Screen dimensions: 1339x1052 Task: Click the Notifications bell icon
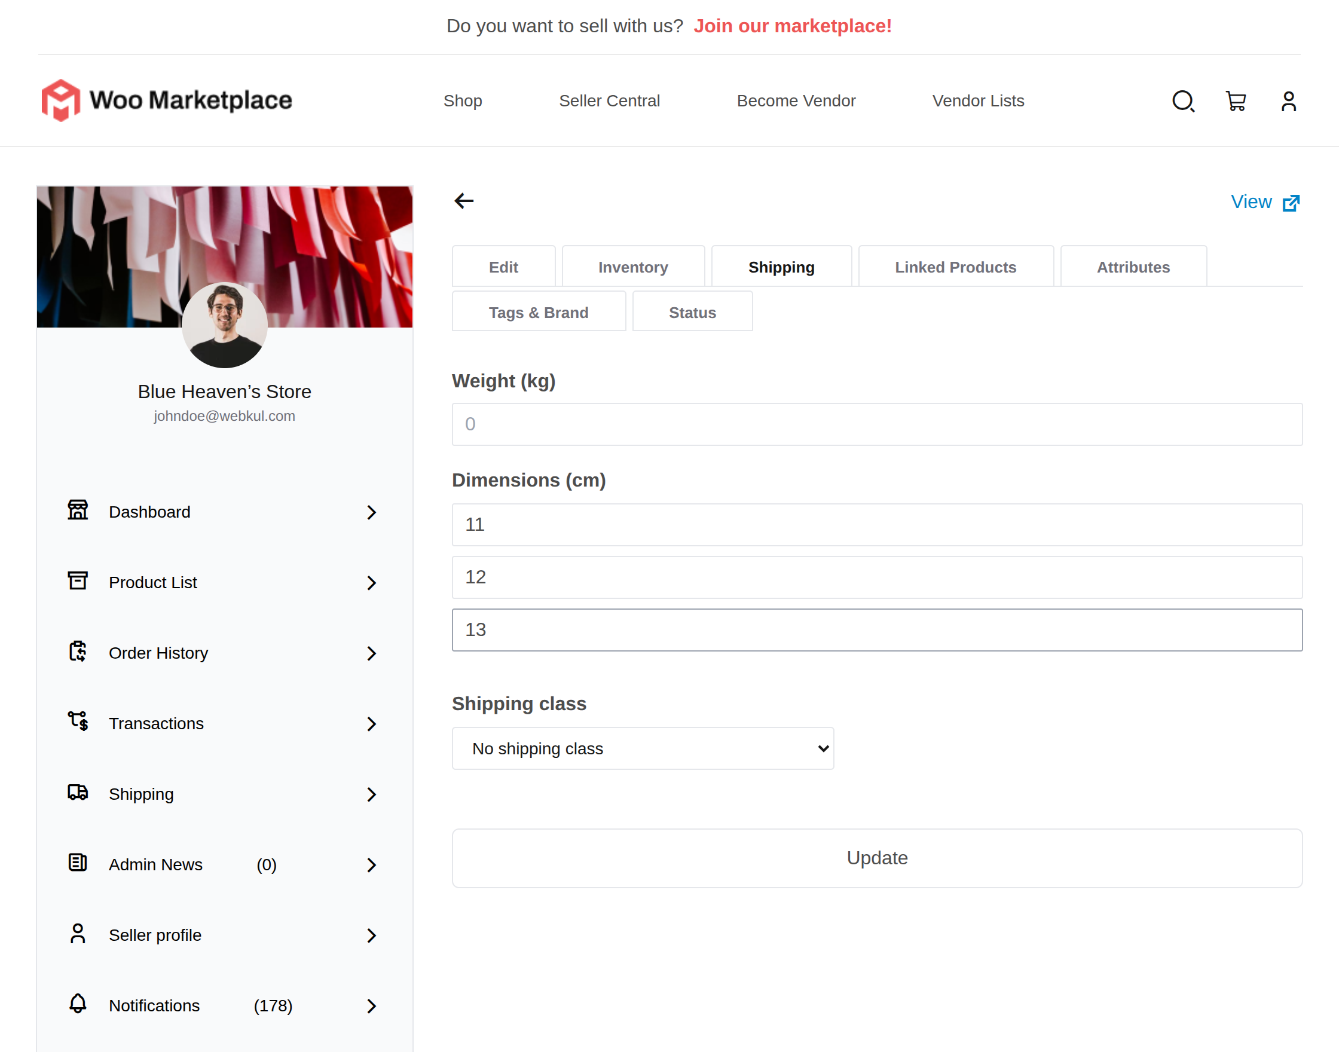click(x=78, y=1004)
